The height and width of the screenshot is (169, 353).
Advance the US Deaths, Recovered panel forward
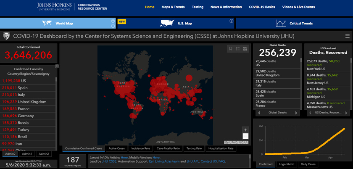(x=347, y=113)
